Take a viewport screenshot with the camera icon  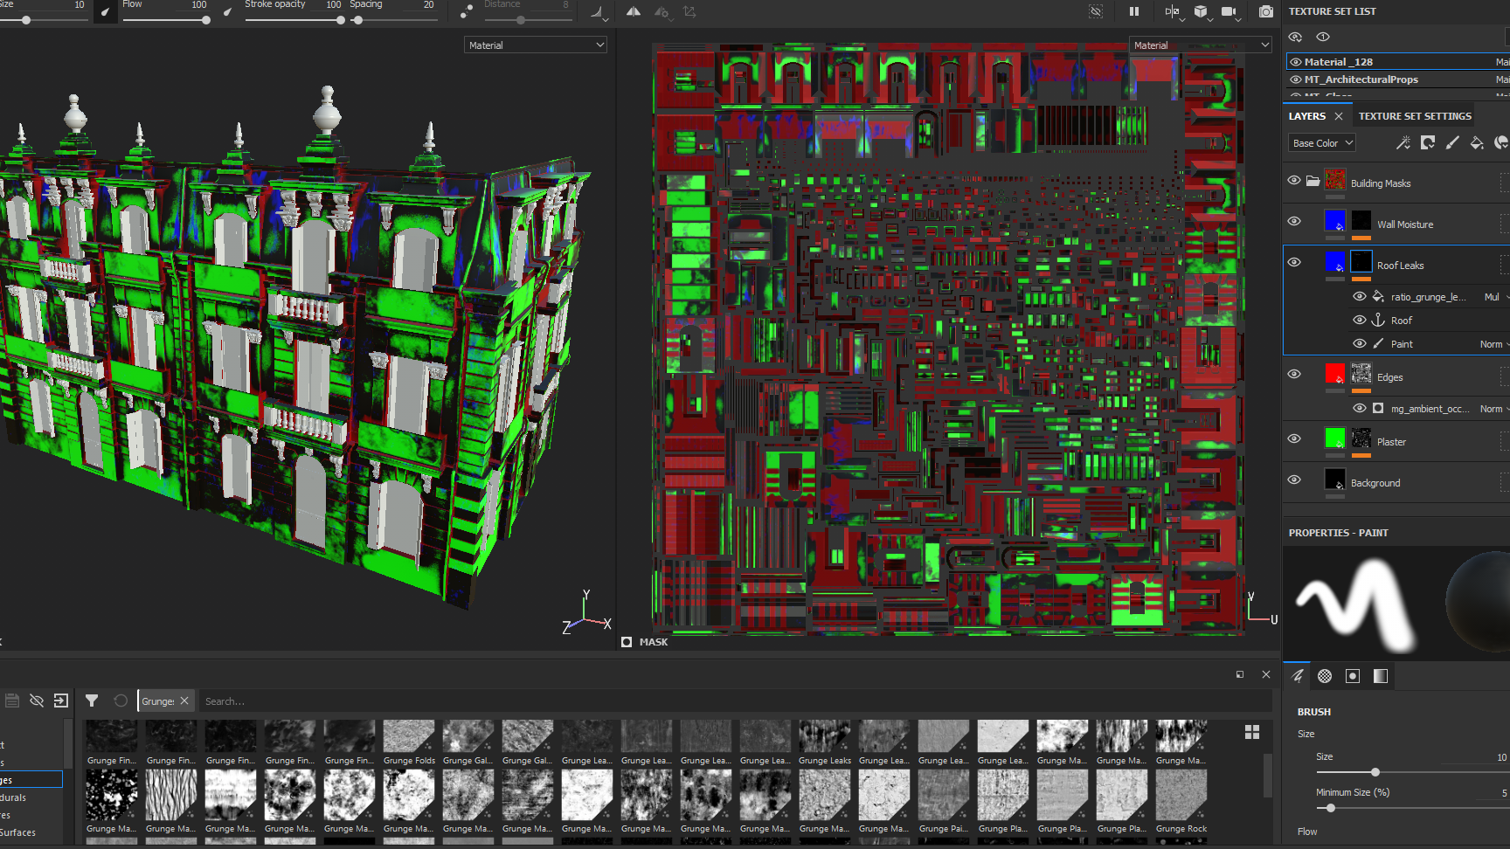click(x=1265, y=11)
